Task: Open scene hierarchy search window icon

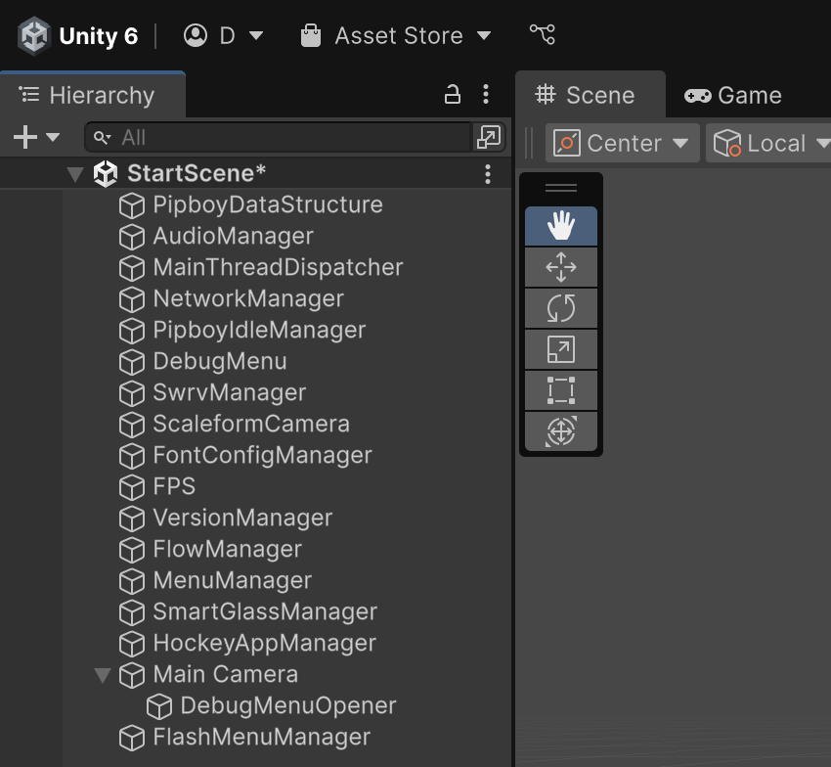Action: [488, 137]
